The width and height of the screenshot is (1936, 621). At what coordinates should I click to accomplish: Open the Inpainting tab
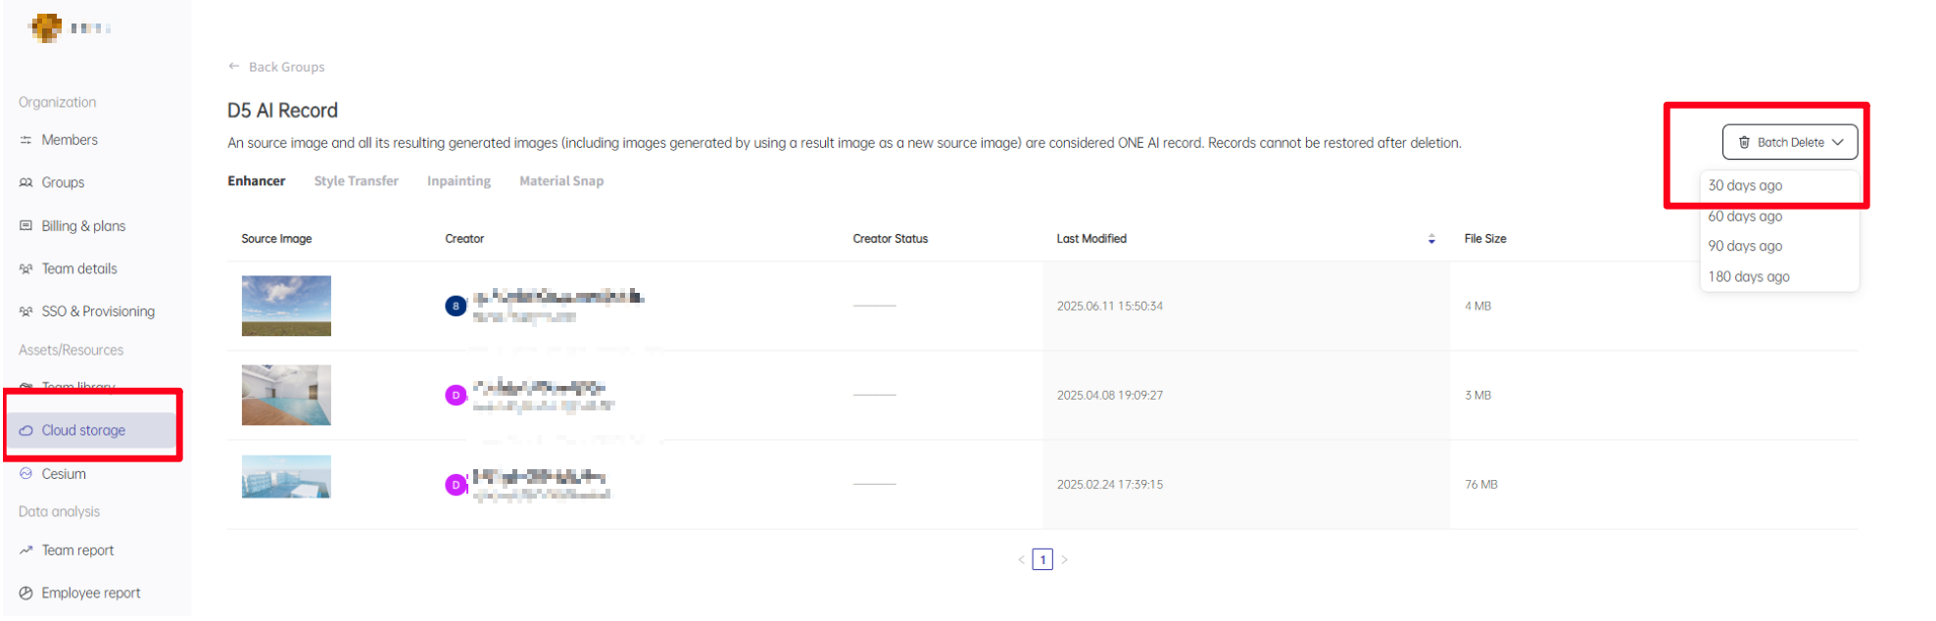coord(459,181)
